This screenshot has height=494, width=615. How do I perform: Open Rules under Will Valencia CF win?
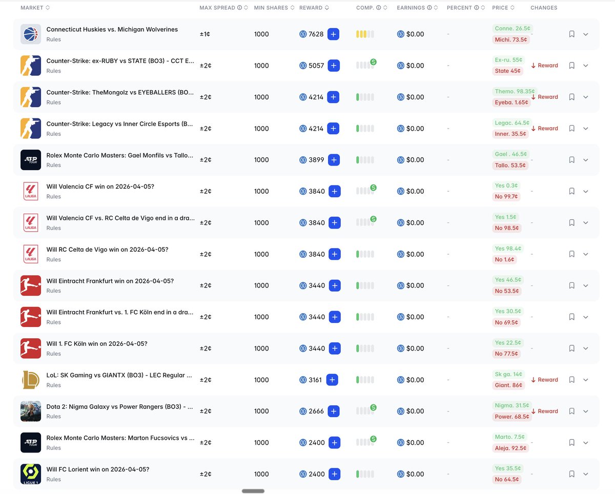pyautogui.click(x=53, y=197)
